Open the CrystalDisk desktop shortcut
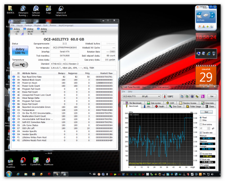Viewport: 225px width, 181px height. coord(36,162)
